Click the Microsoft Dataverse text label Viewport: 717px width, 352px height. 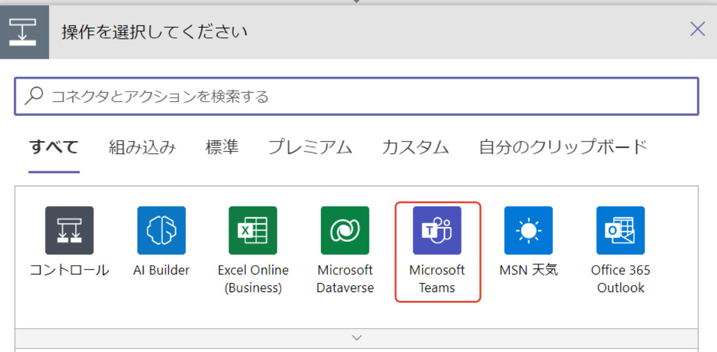click(345, 279)
